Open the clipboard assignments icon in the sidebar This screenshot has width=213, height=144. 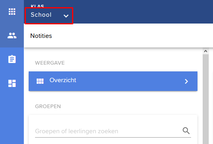[12, 59]
